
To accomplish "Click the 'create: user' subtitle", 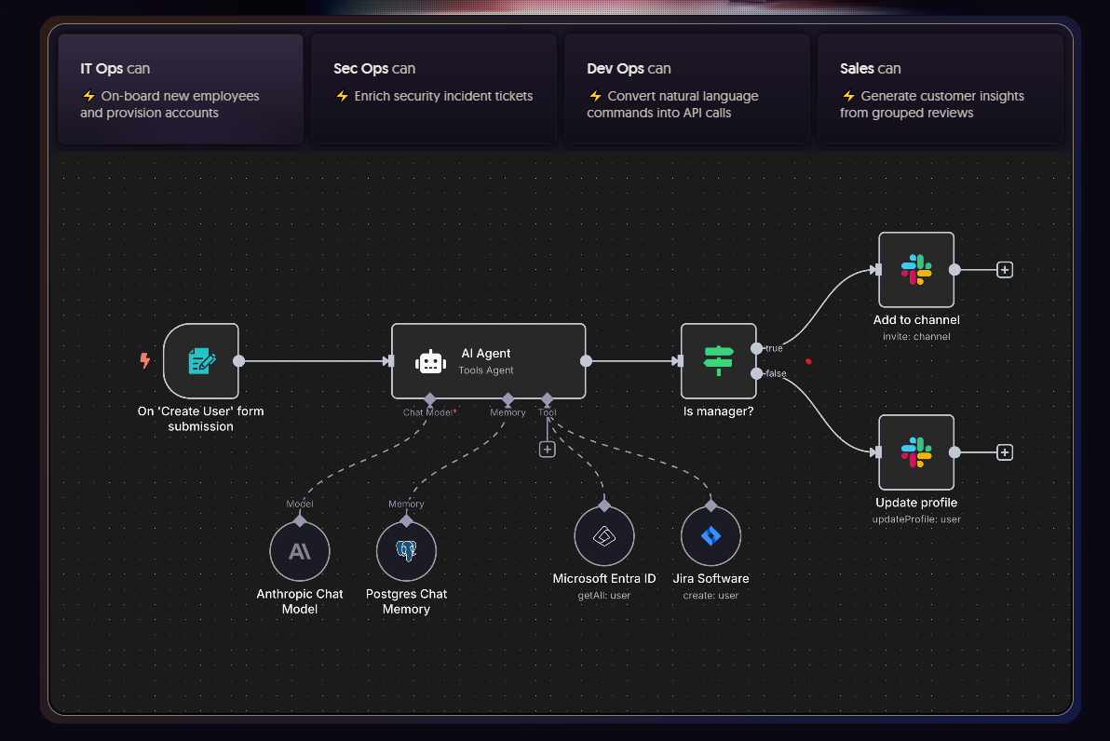I will click(711, 595).
